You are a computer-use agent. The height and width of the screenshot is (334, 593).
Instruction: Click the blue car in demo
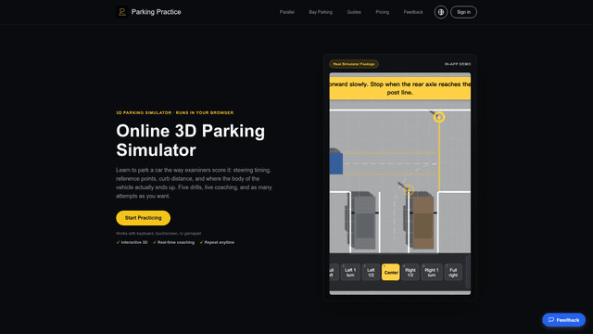335,163
